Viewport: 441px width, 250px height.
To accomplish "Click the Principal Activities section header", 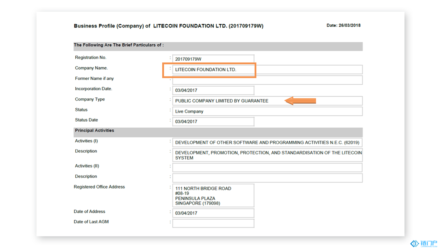I will (x=94, y=131).
